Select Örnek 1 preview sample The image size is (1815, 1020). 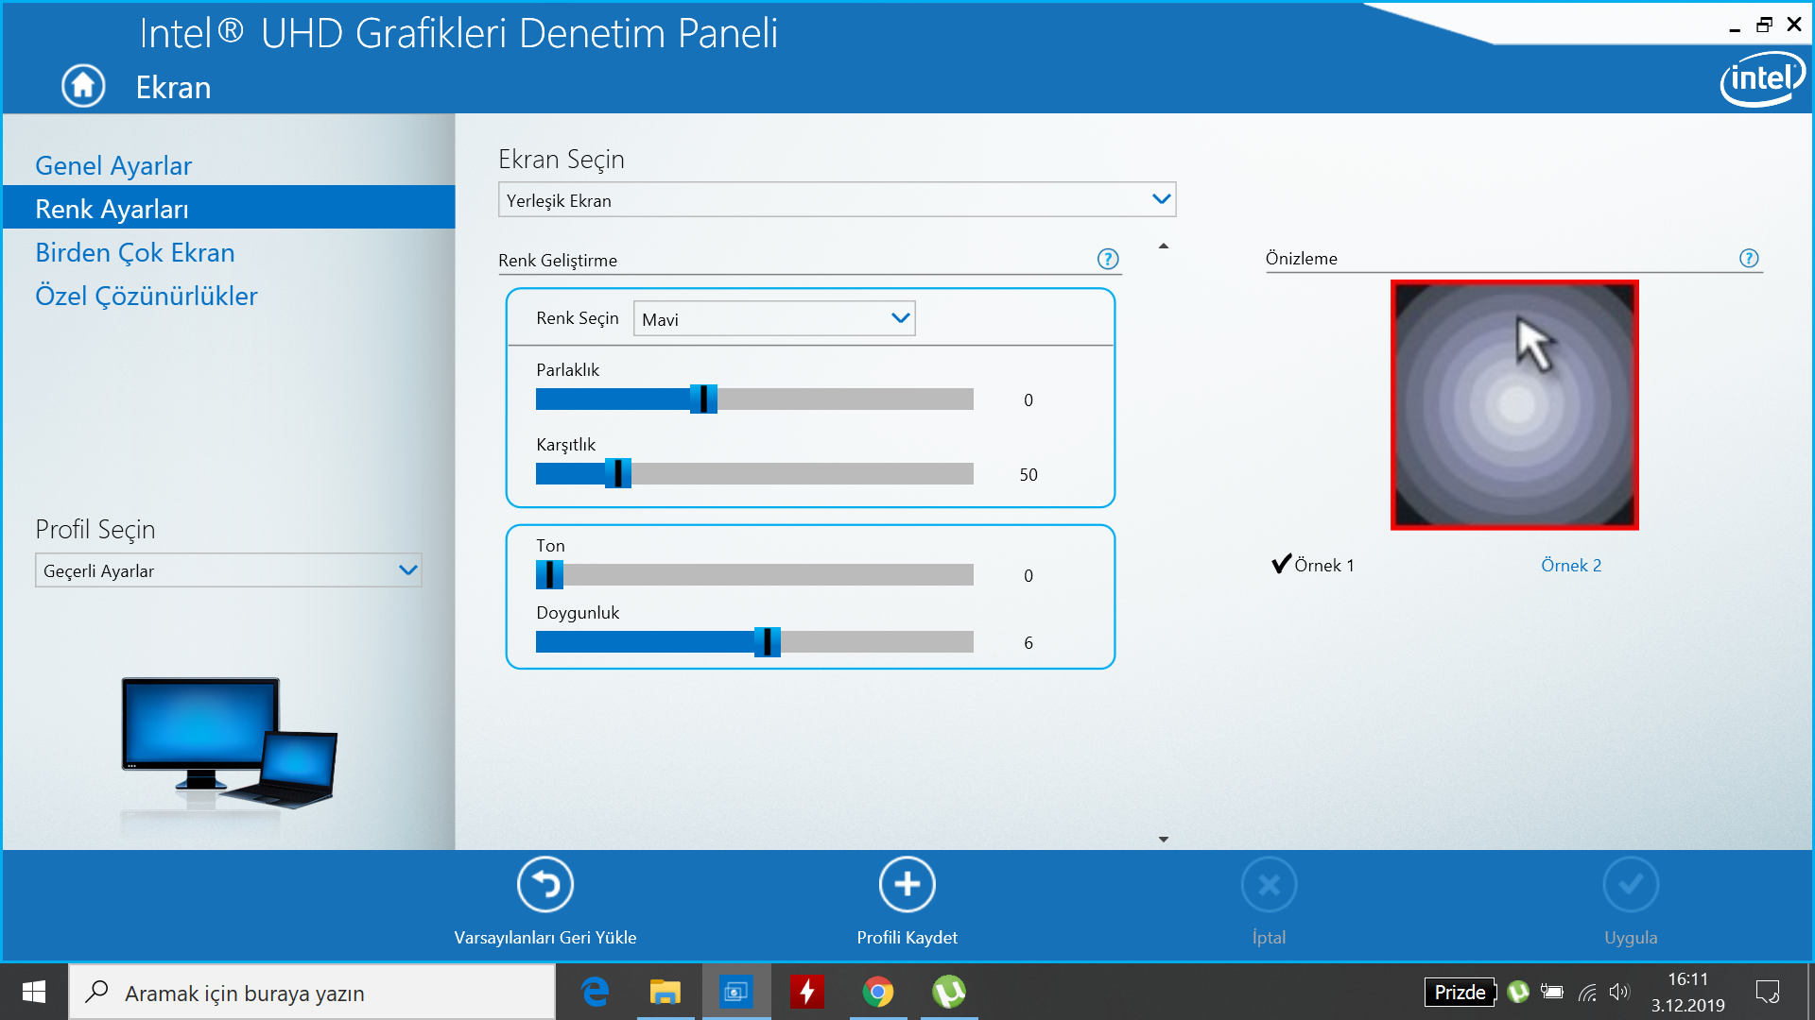pos(1313,565)
